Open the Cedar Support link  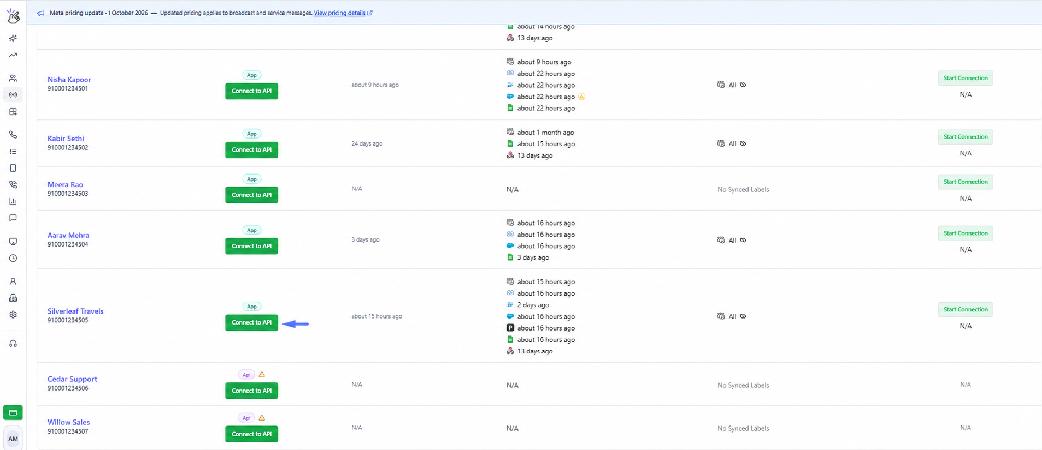tap(72, 379)
